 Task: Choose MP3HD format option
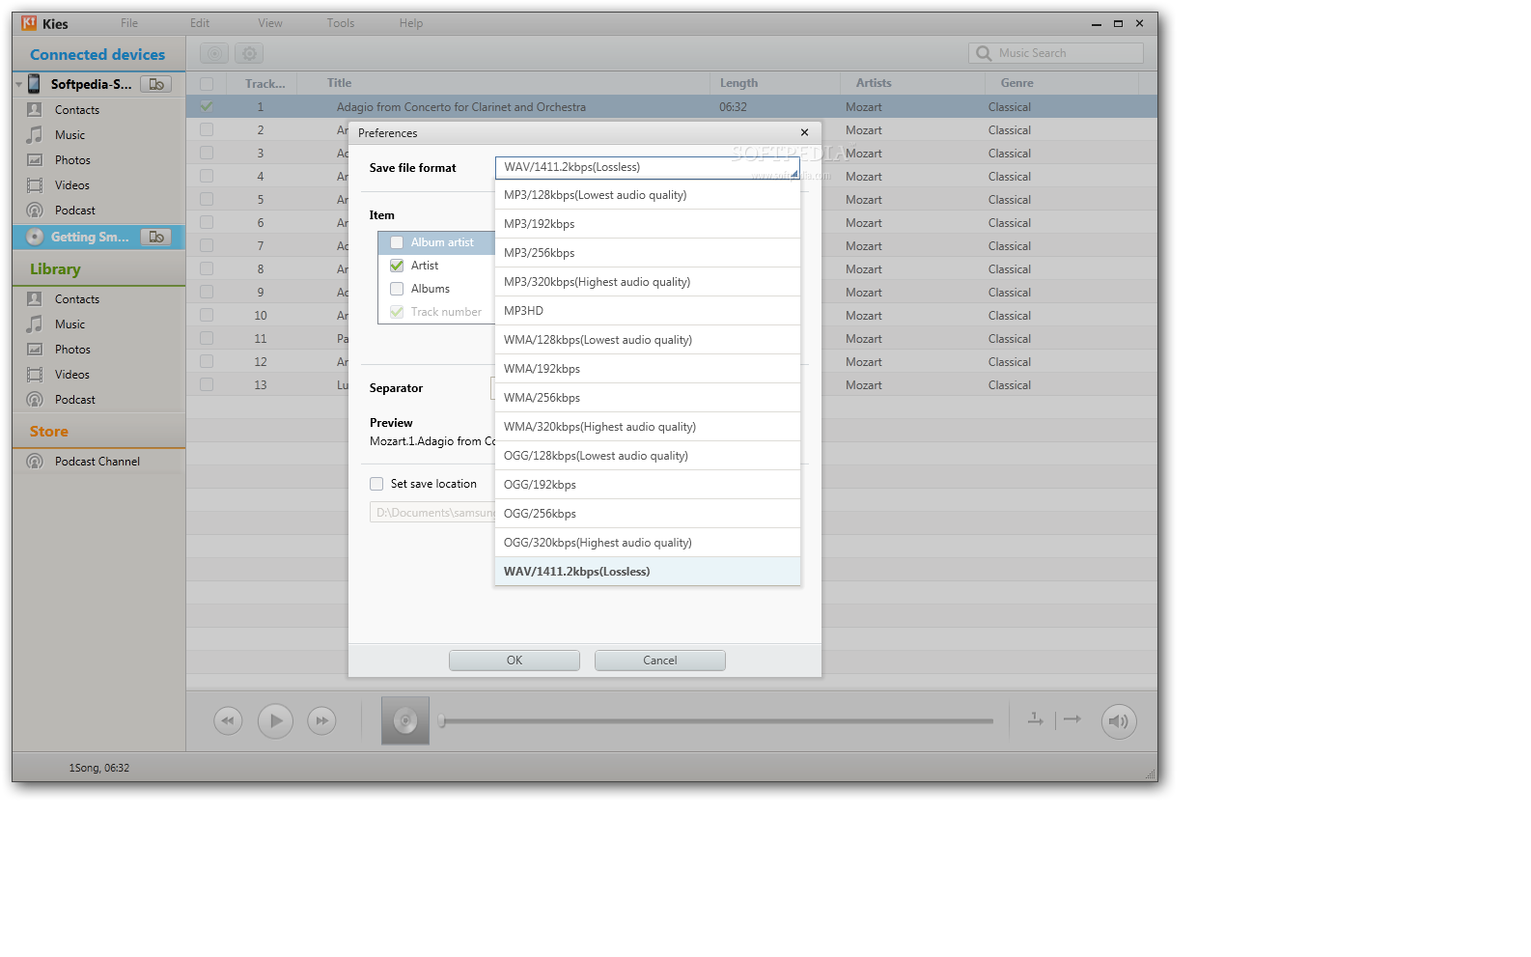[x=648, y=311]
